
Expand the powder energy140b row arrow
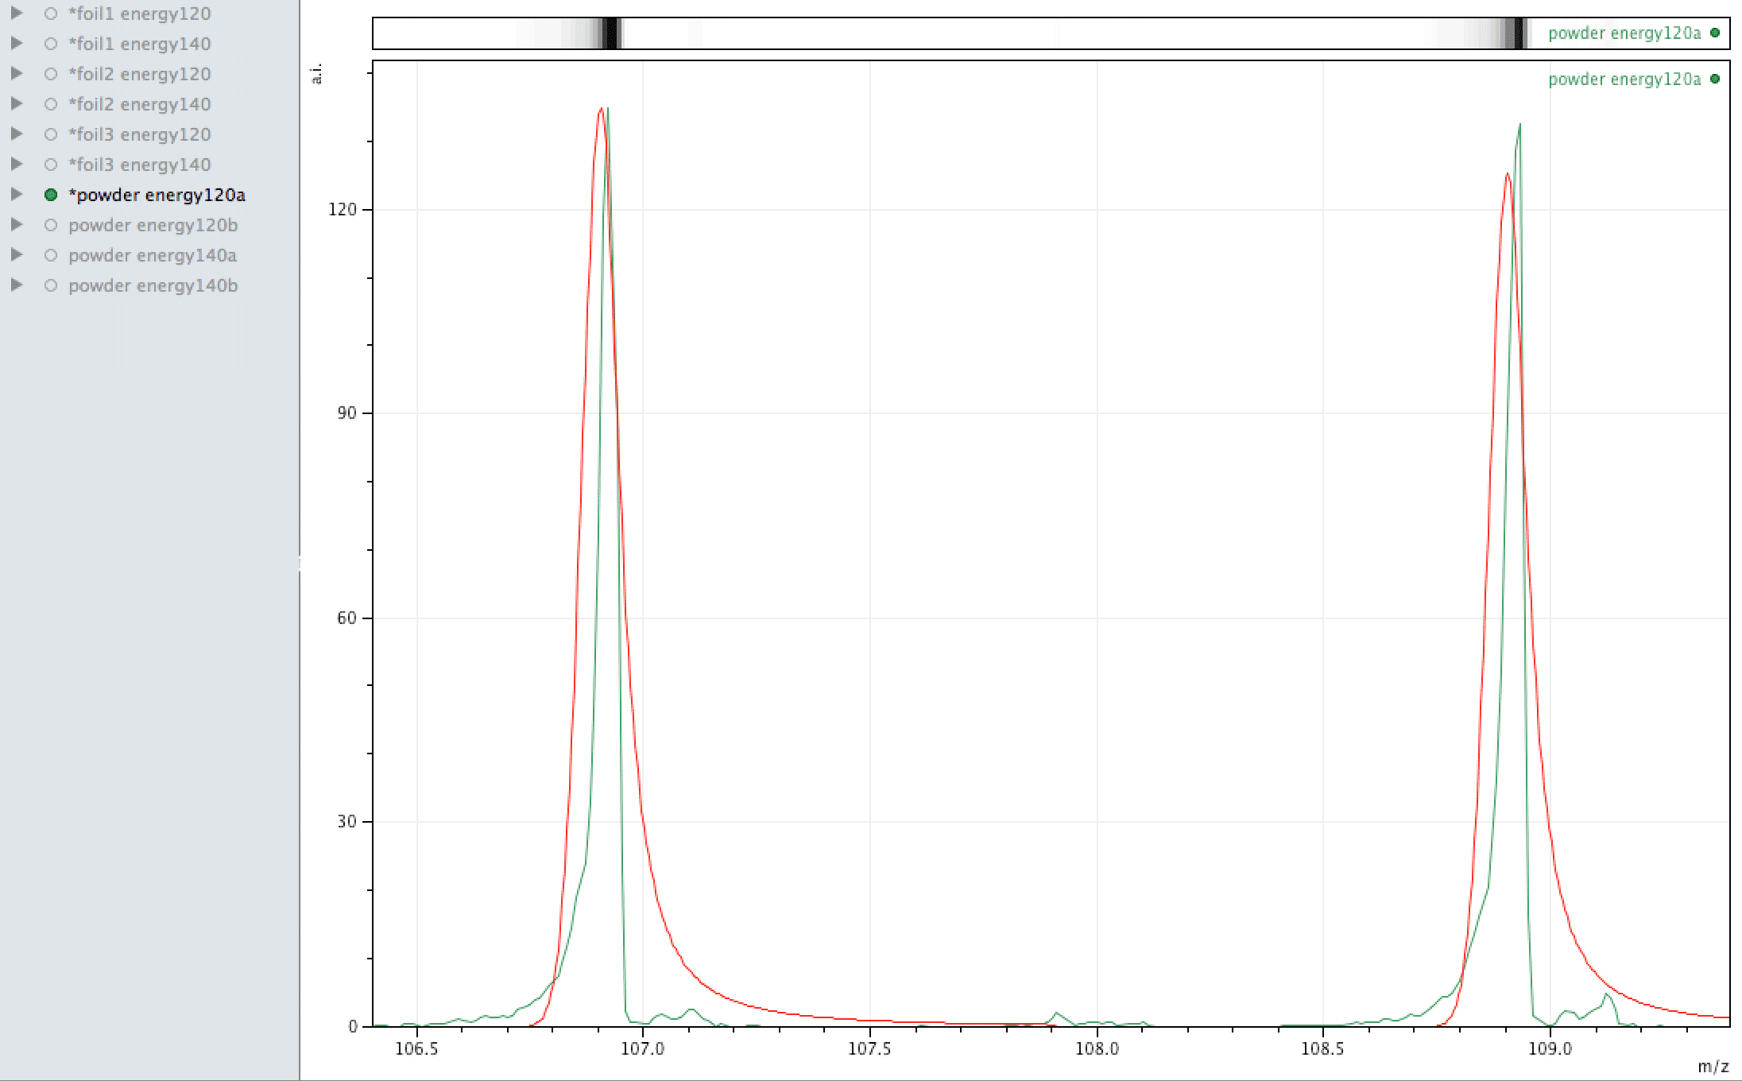[x=16, y=285]
